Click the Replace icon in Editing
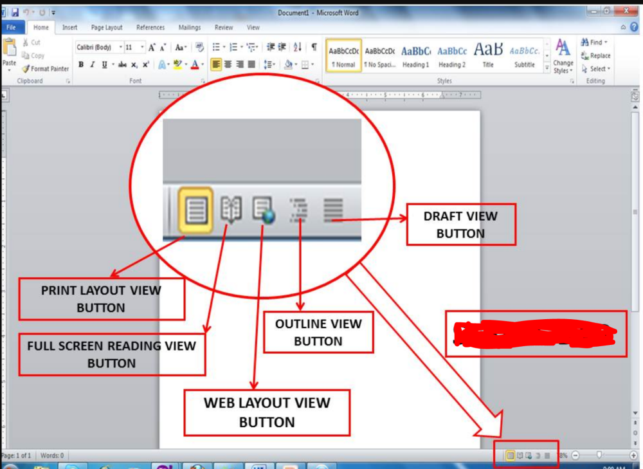The height and width of the screenshot is (469, 643). pyautogui.click(x=584, y=56)
